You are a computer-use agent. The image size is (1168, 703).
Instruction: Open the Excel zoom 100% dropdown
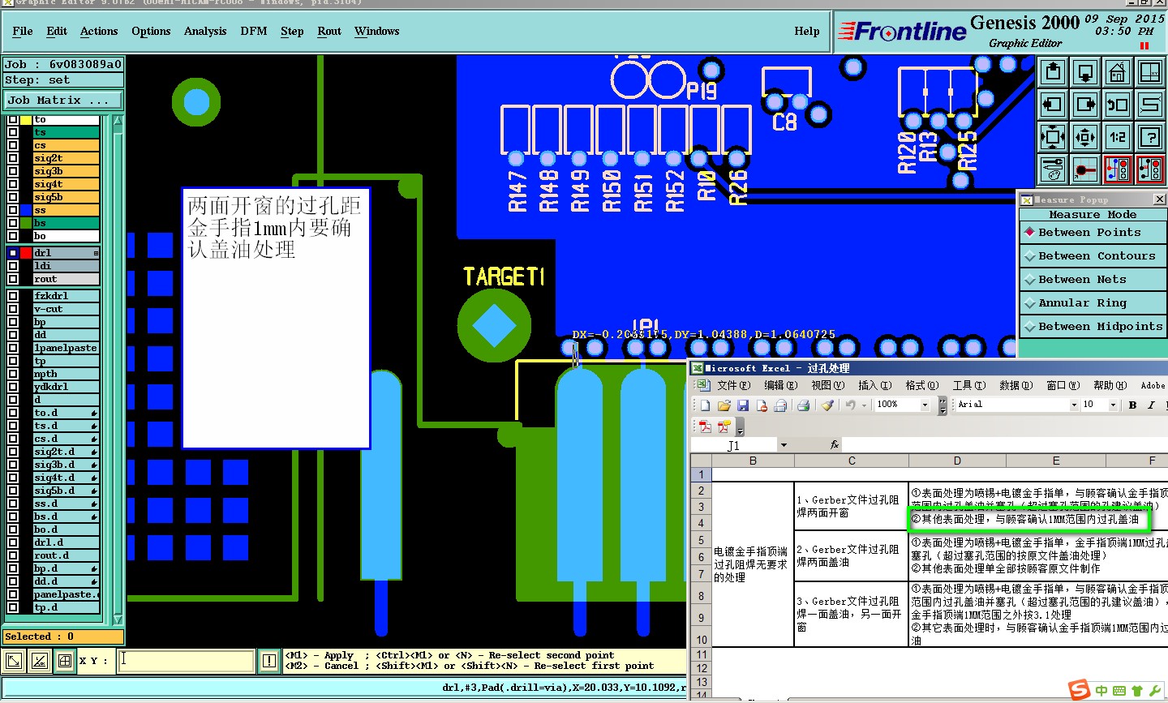[925, 405]
